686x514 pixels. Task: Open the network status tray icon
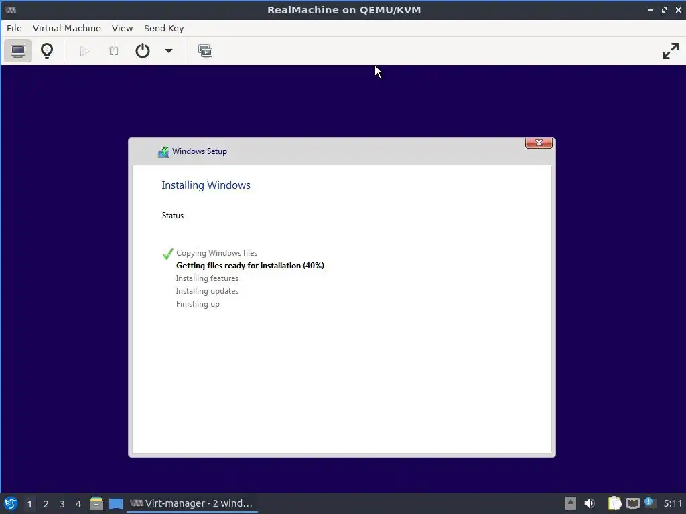point(632,504)
